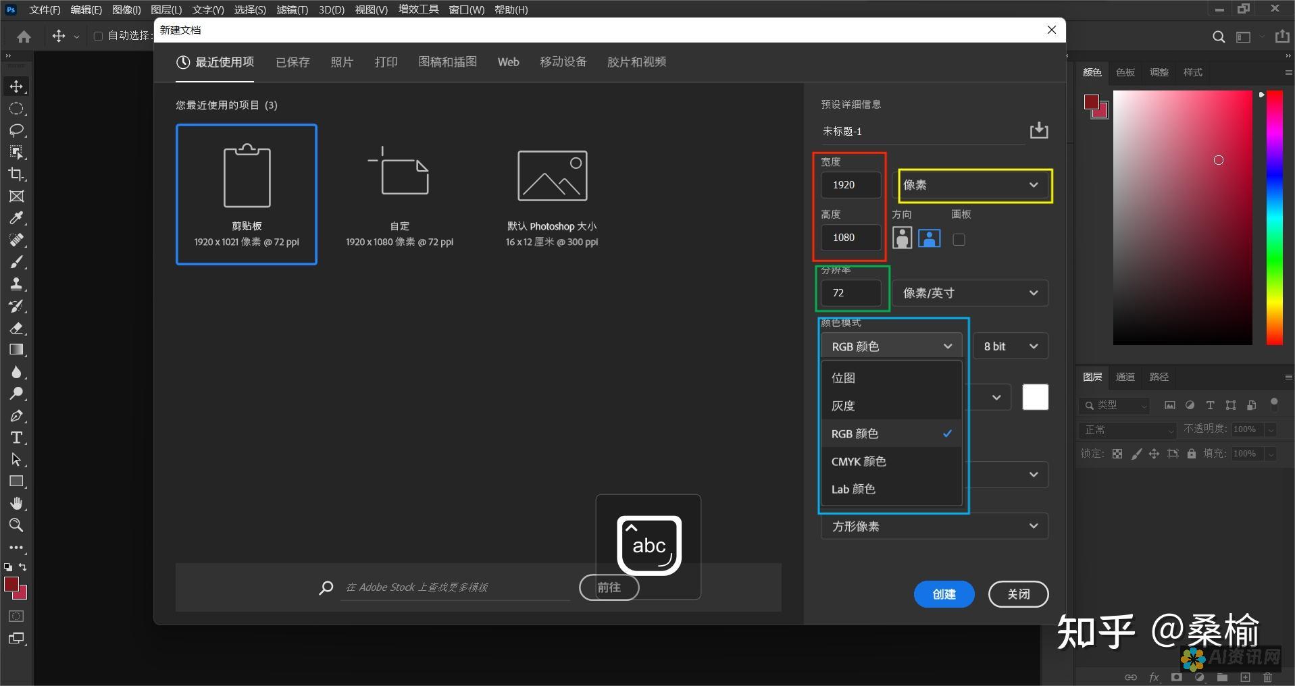1295x686 pixels.
Task: Open the pixel aspect ratio dropdown 方形像素
Action: [934, 527]
